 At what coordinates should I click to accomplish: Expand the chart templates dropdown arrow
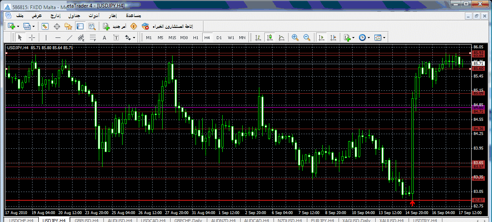[384, 37]
